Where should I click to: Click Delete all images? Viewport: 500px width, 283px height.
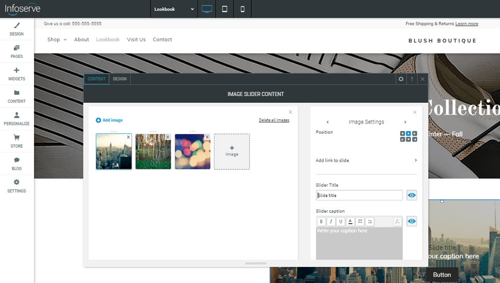point(274,120)
